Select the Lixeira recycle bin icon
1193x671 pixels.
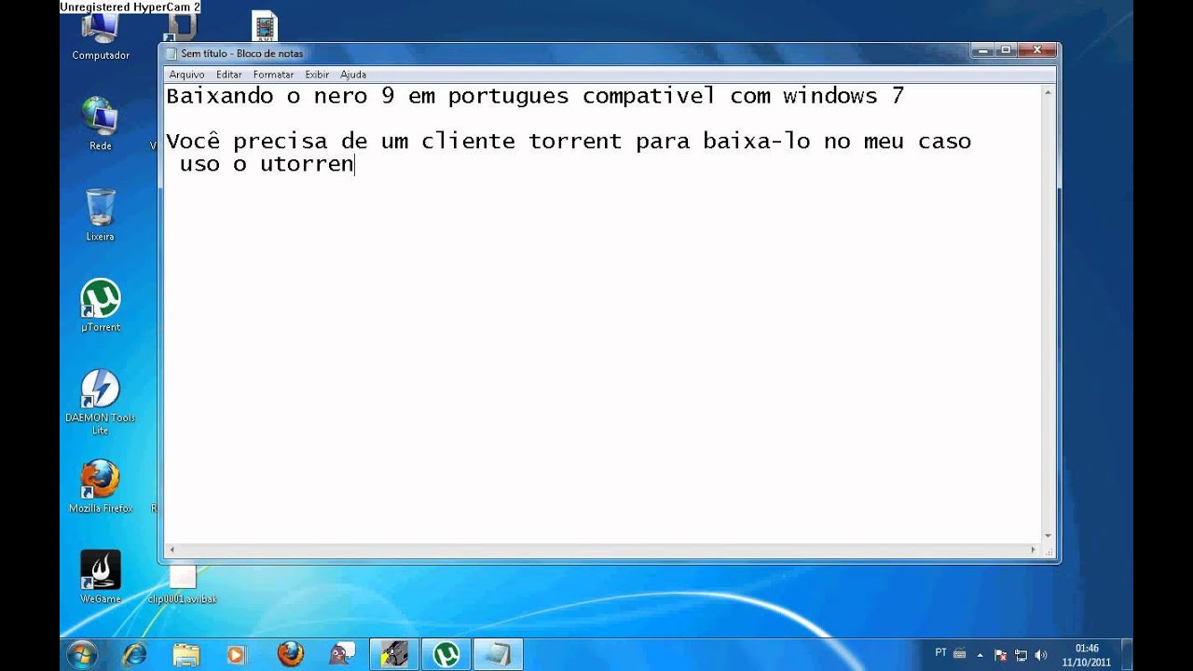click(101, 214)
